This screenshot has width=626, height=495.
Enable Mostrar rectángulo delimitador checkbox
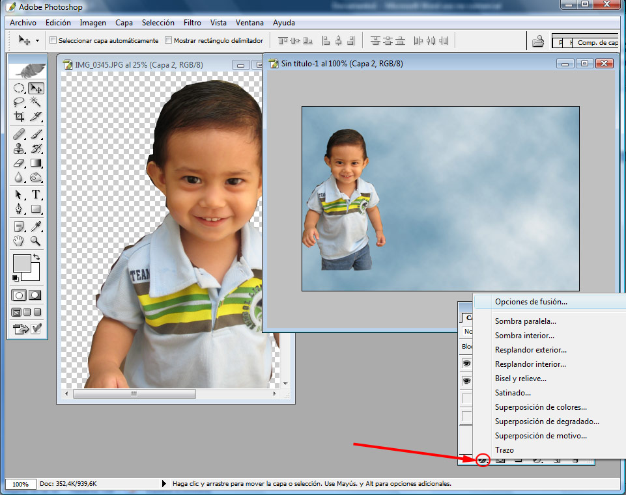click(169, 40)
